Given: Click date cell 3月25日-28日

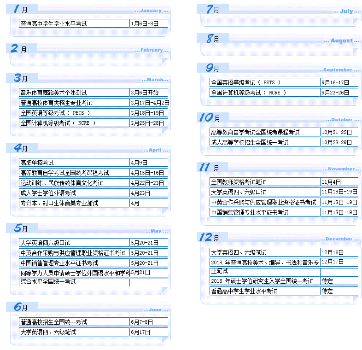Looking at the screenshot, I should point(149,123).
